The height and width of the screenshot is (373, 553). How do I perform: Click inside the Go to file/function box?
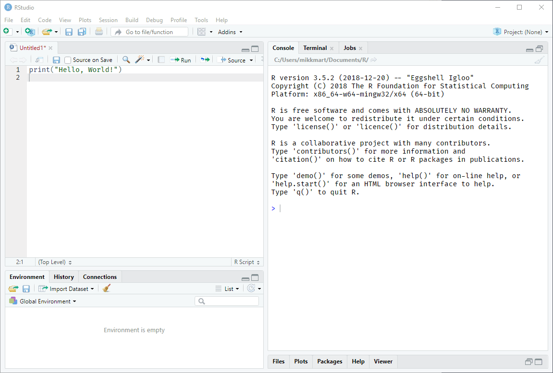pos(149,32)
